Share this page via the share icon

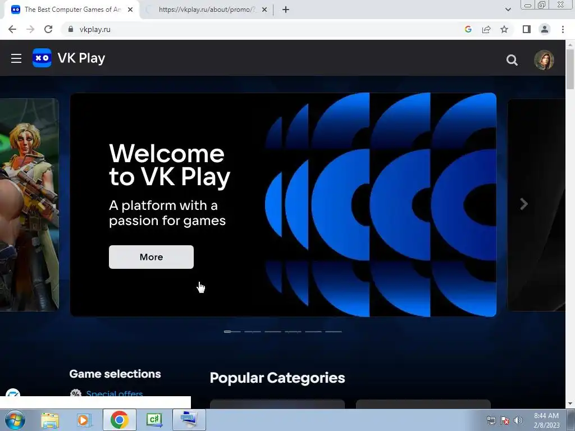pyautogui.click(x=486, y=29)
